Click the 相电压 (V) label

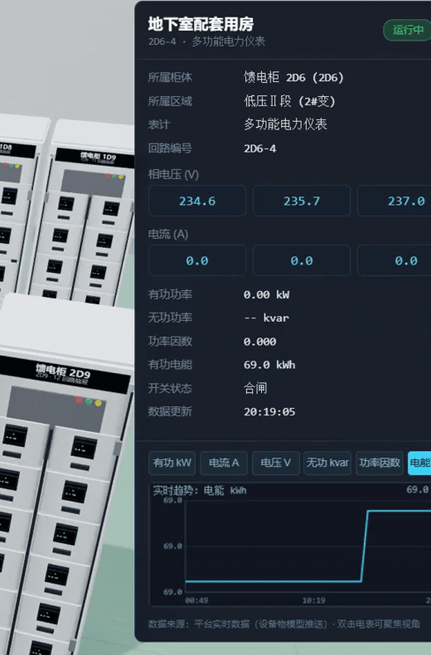[x=173, y=175]
